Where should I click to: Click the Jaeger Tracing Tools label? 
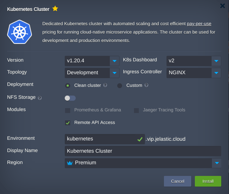coord(164,110)
